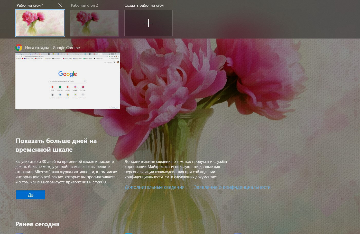Click the Создать рабочий стол label

coord(144,5)
